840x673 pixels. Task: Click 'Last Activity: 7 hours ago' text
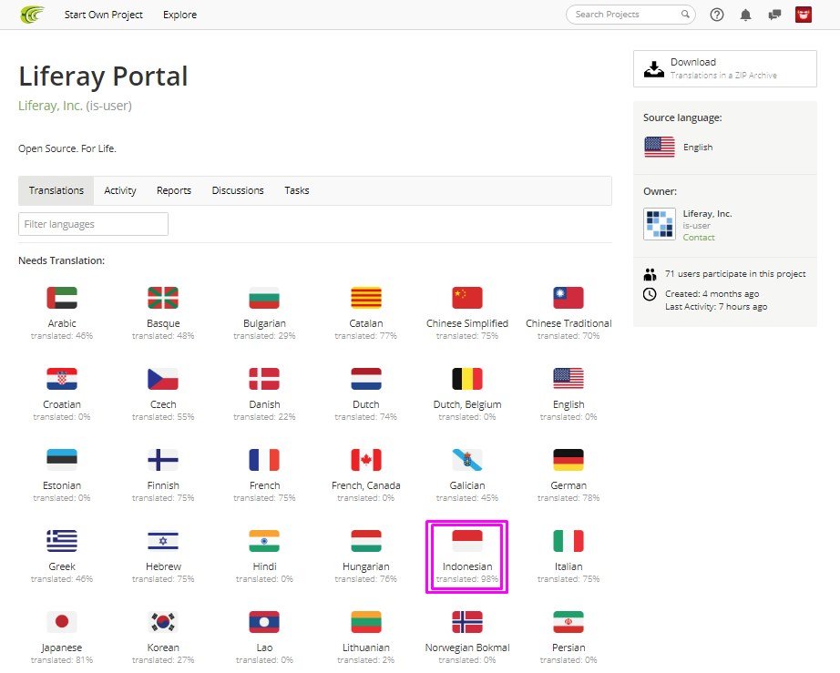click(x=716, y=307)
